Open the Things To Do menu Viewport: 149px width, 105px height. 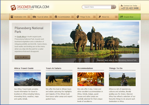86,17
